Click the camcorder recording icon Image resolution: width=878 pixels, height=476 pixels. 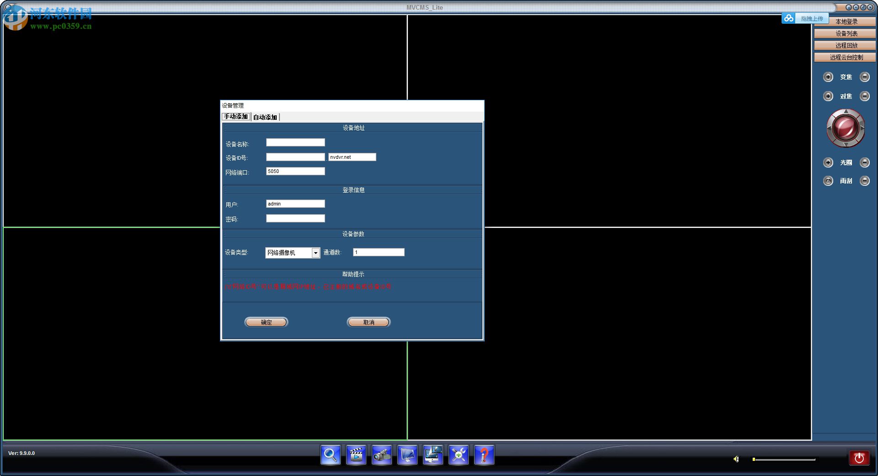point(381,455)
